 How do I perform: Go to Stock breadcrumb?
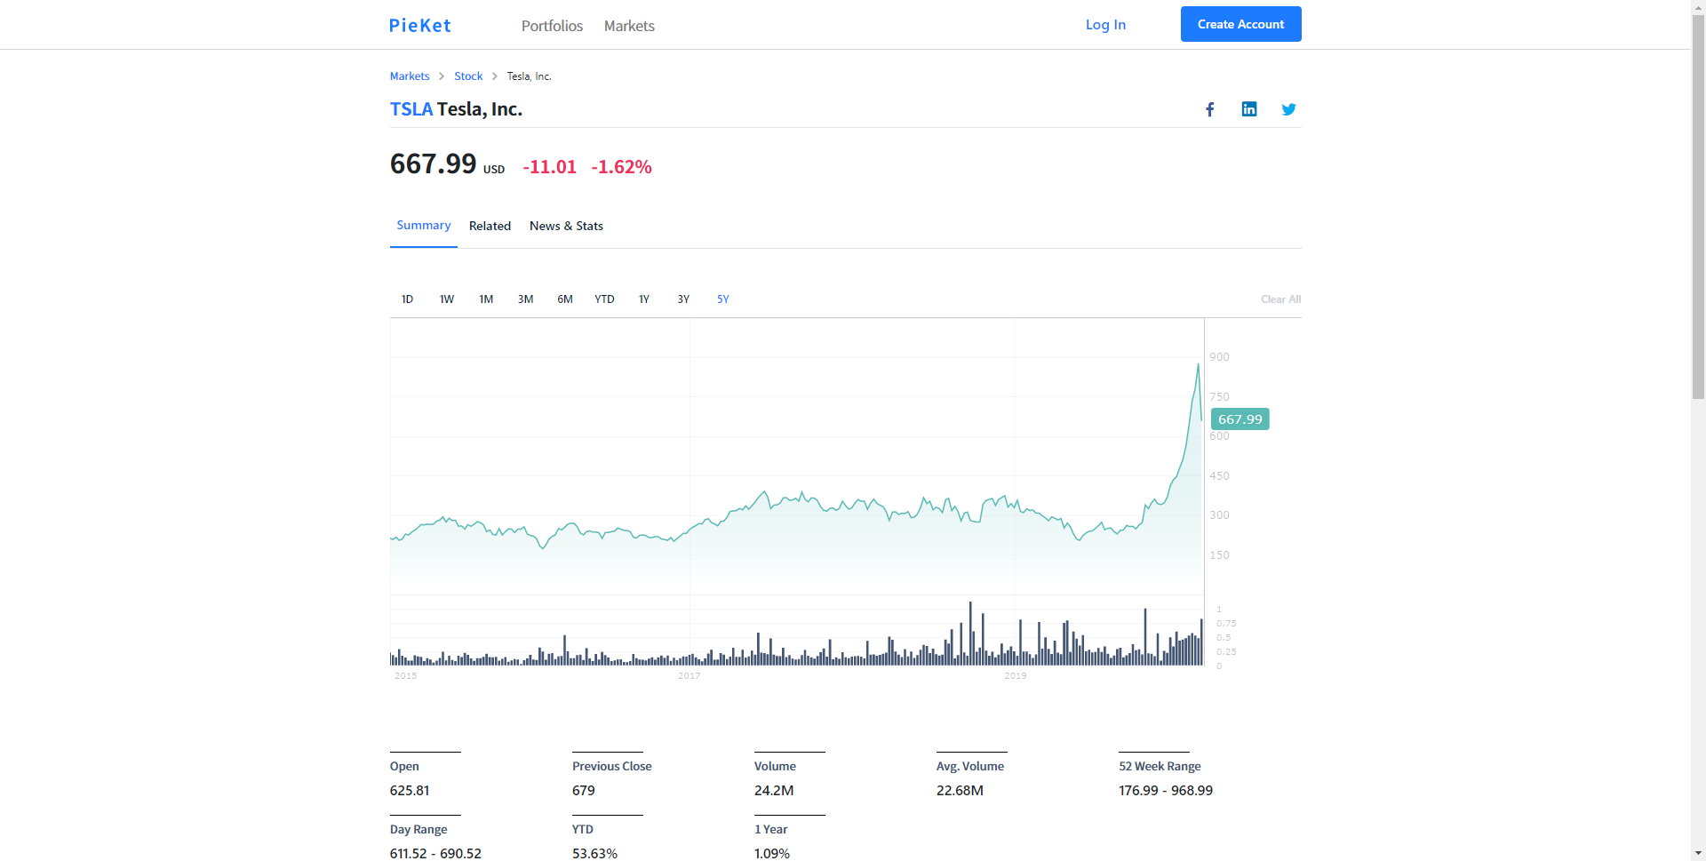(468, 76)
